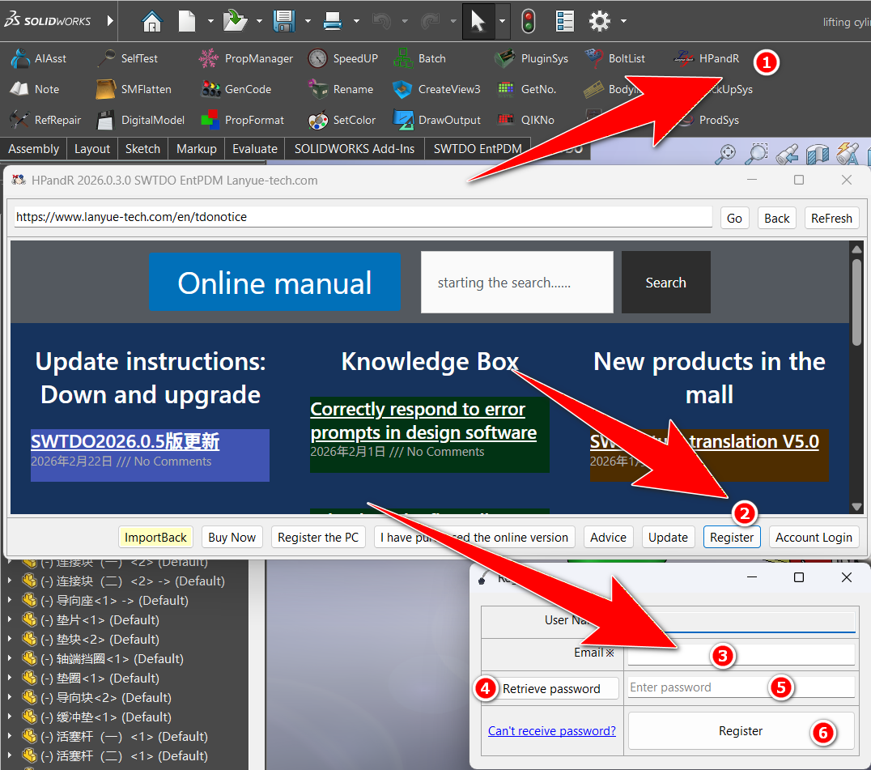Click the Online manual banner

[x=274, y=283]
